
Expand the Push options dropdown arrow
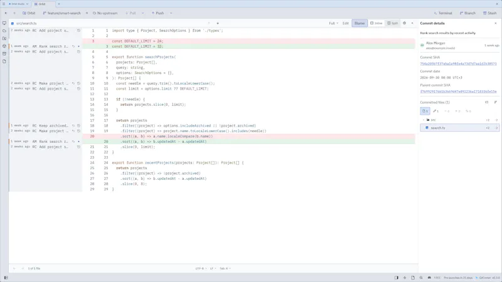[171, 13]
